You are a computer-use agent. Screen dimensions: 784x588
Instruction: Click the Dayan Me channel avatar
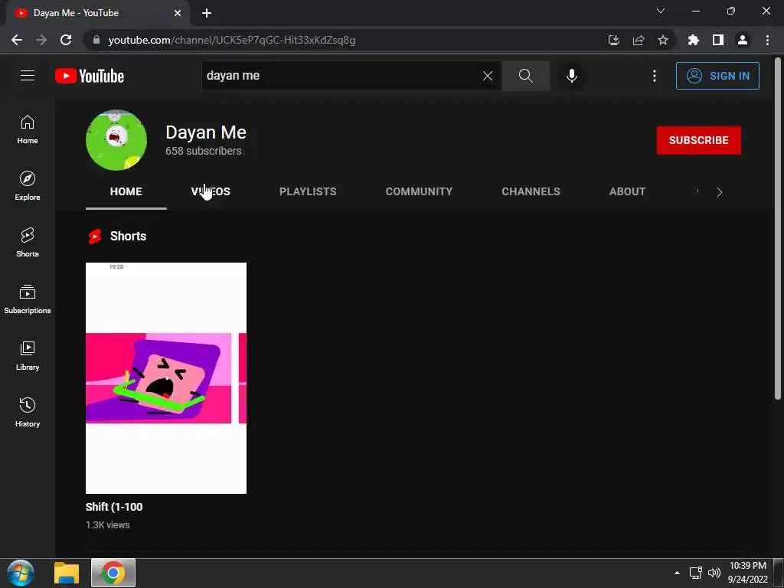(x=116, y=140)
